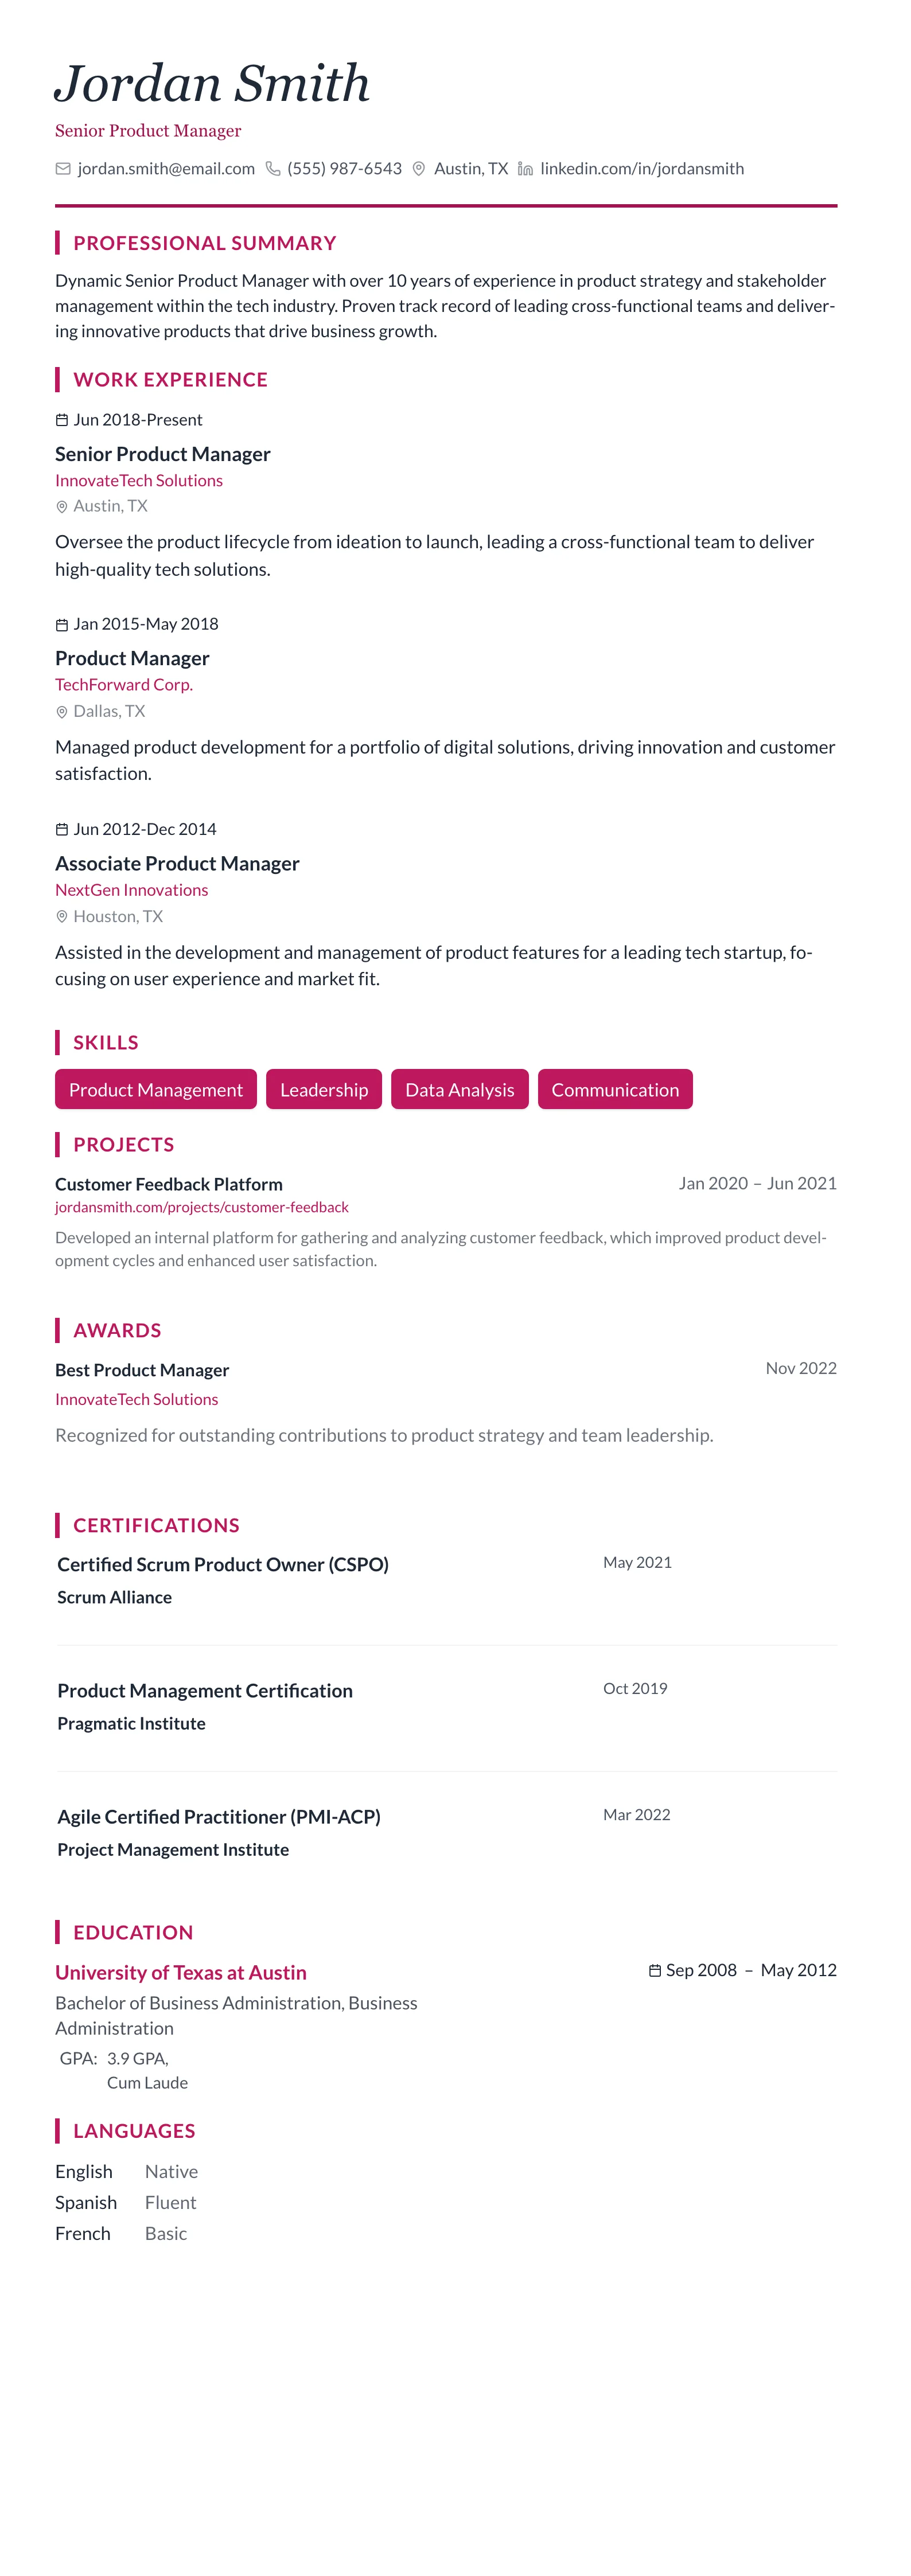Click calendar icon beside Sep 2008 education date
The width and height of the screenshot is (911, 2576).
(655, 1970)
